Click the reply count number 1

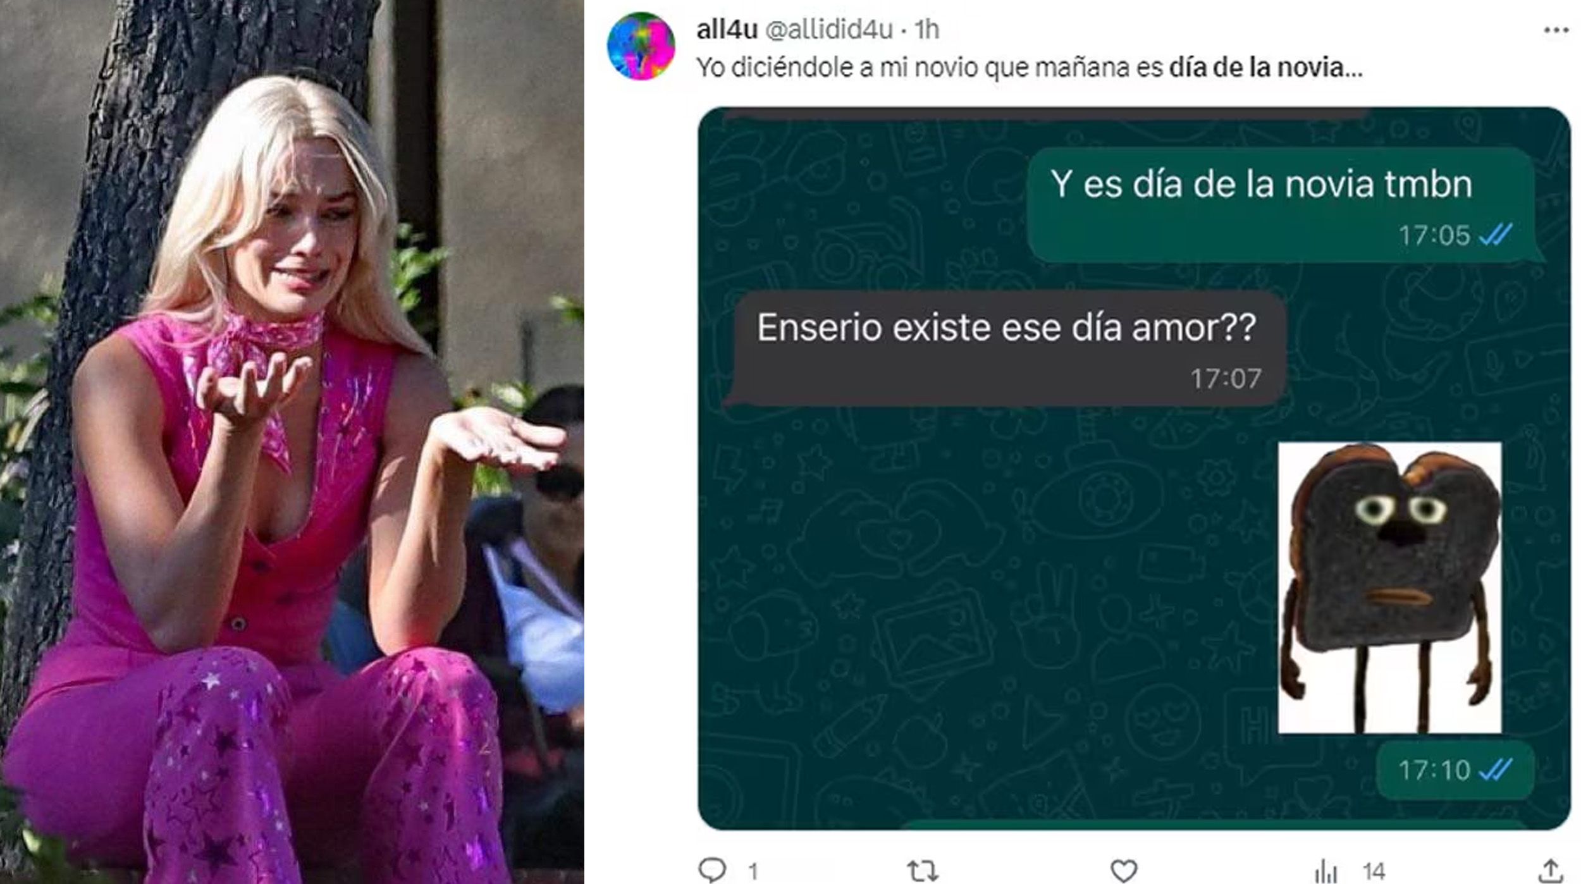click(753, 872)
